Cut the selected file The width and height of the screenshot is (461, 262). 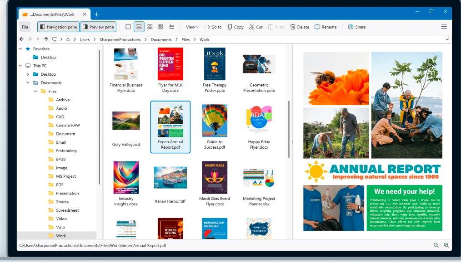tap(256, 27)
